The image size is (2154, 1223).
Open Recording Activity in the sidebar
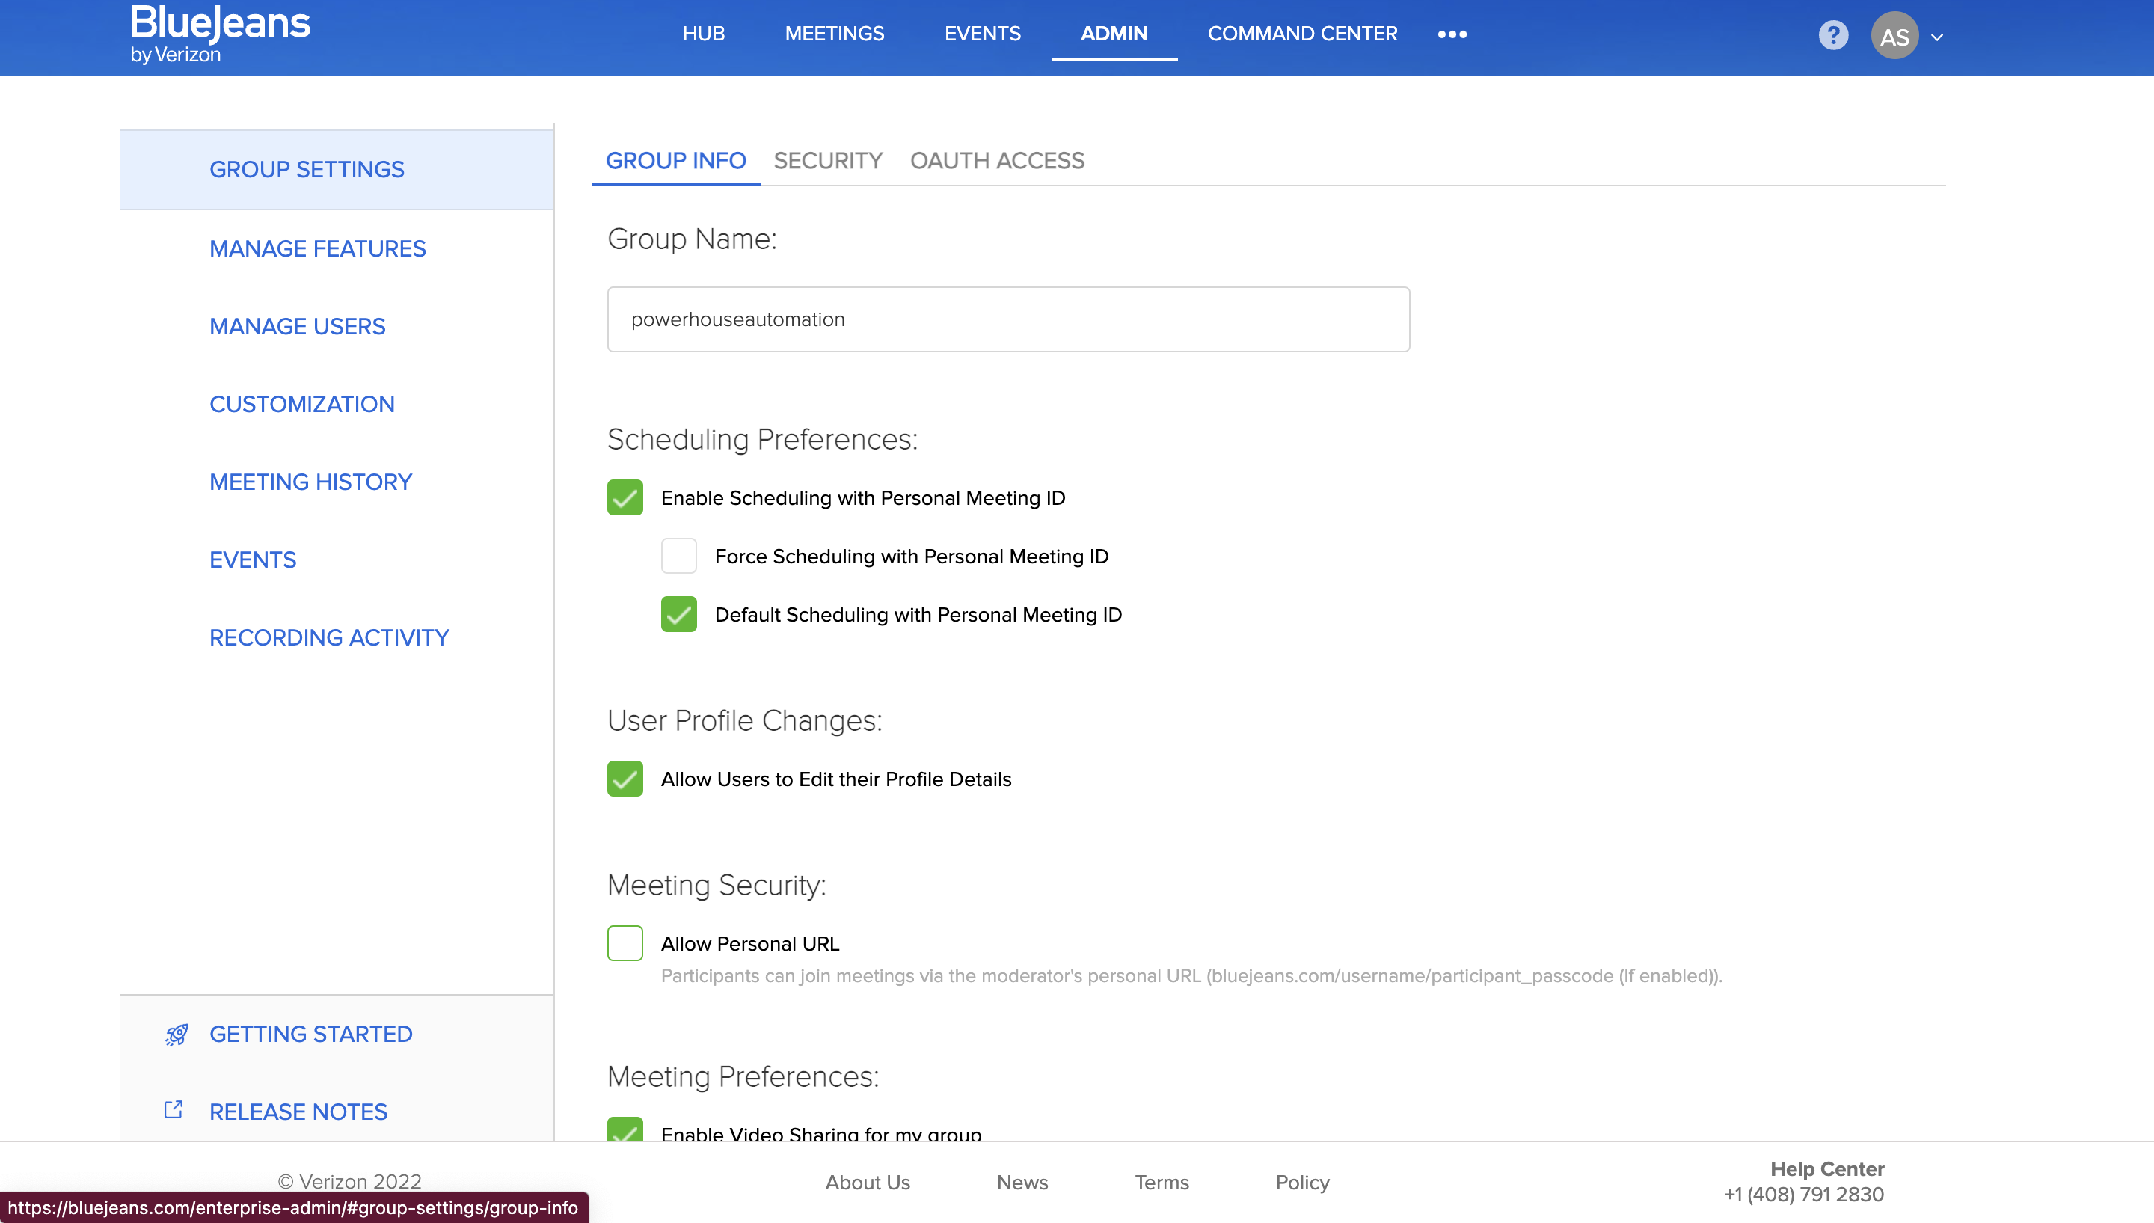point(328,637)
